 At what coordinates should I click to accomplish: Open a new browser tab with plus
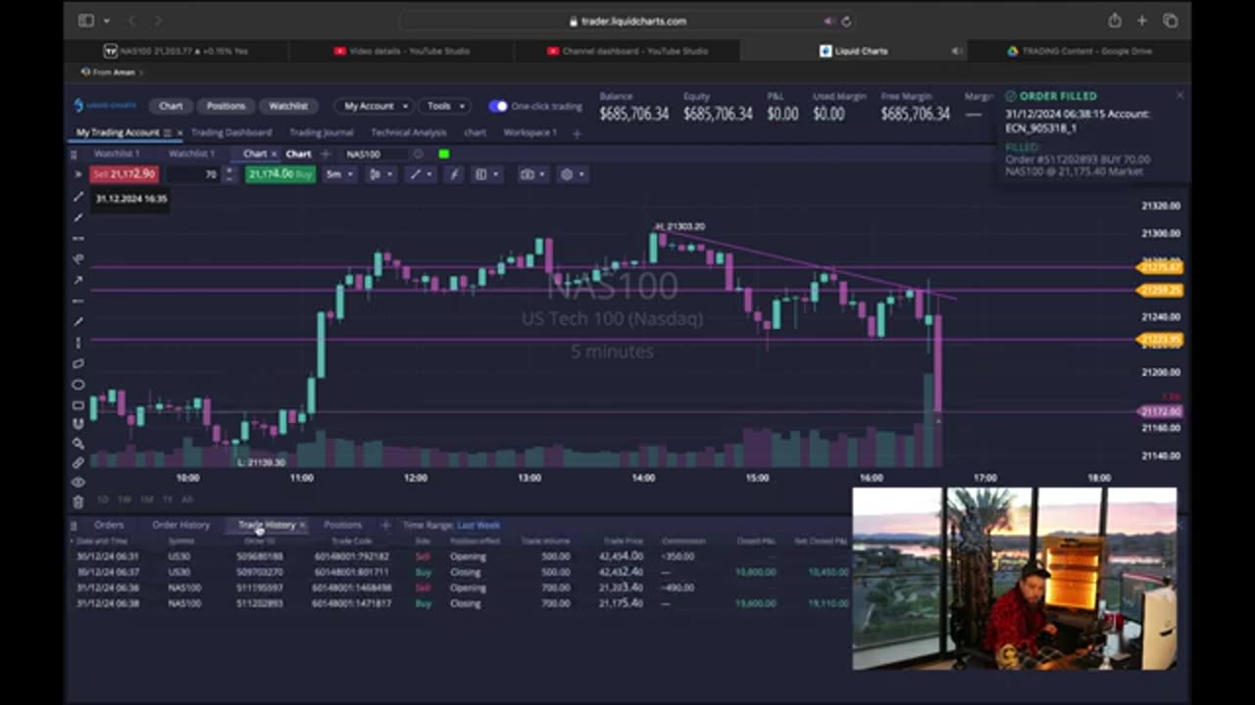(1142, 21)
